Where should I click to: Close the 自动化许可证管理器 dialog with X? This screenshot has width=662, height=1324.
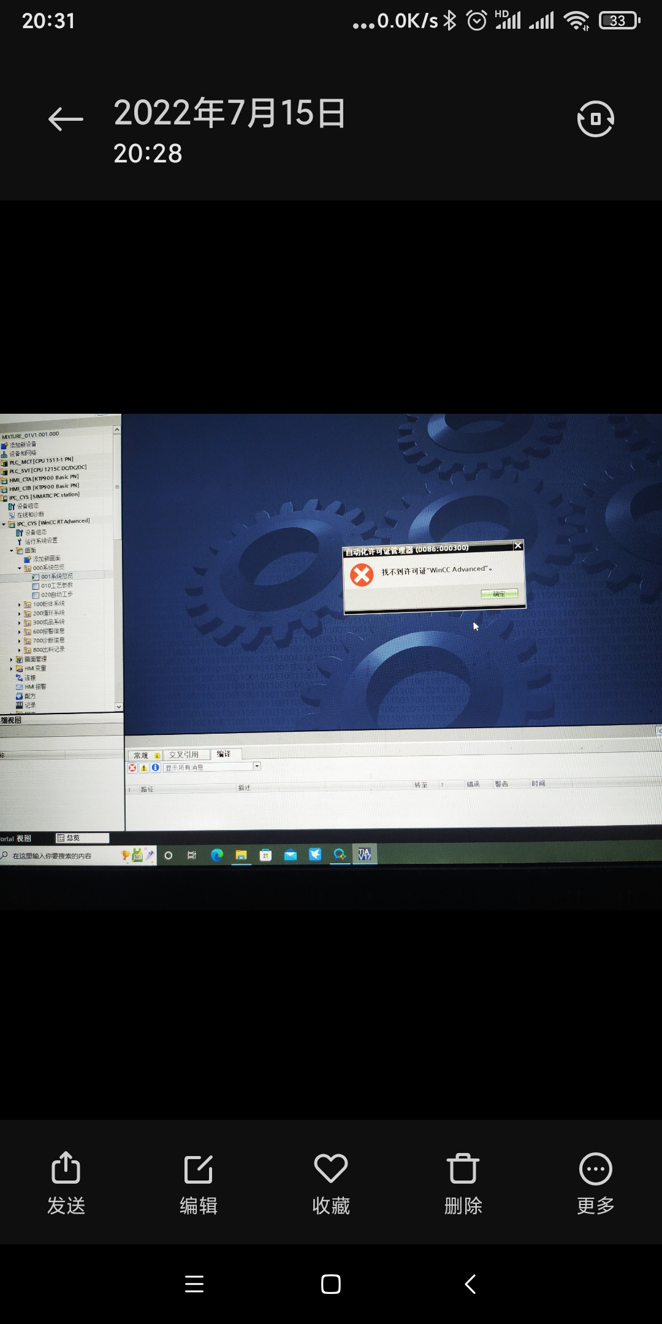pos(518,546)
